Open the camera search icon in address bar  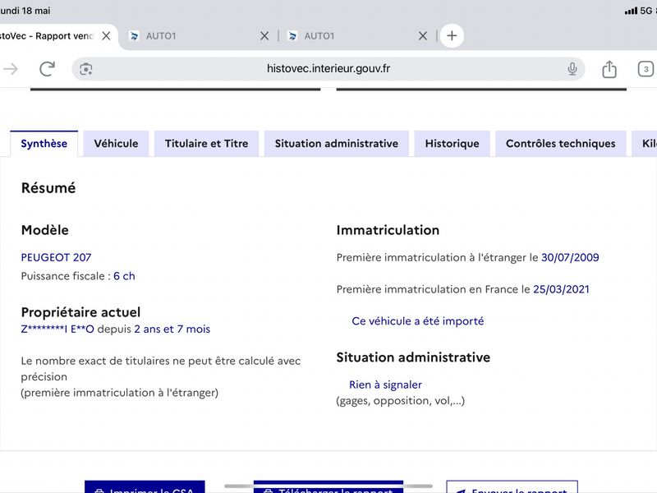(x=86, y=69)
